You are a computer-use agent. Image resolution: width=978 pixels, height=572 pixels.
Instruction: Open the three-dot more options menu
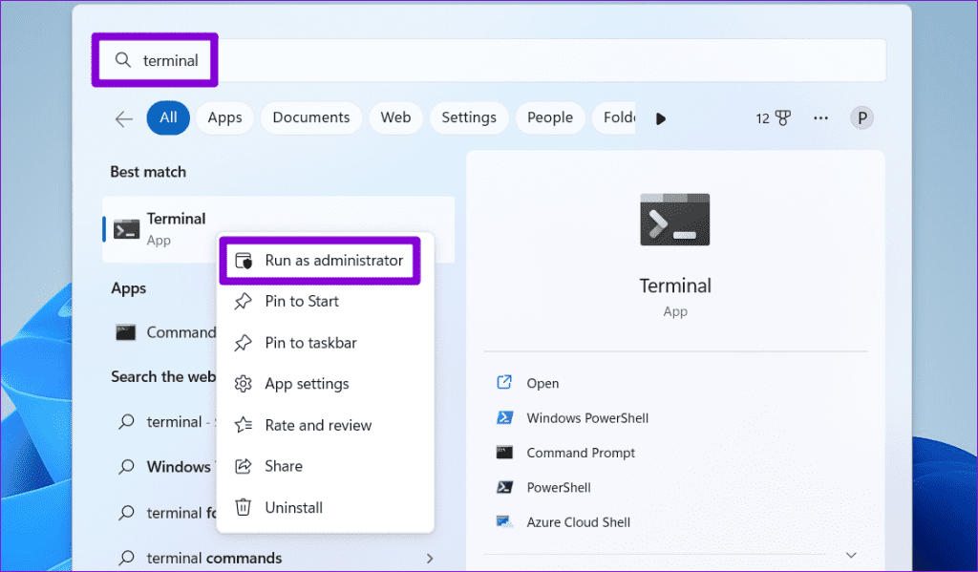[820, 118]
